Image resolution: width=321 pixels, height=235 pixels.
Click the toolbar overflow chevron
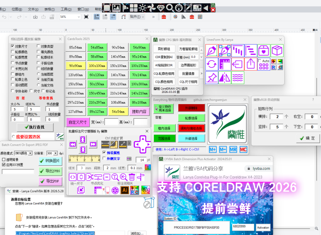pos(153,17)
